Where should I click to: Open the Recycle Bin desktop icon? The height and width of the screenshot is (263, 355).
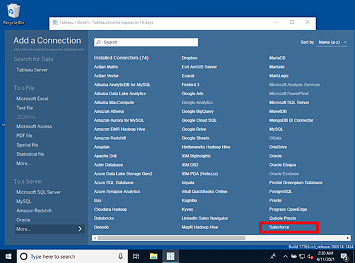(13, 14)
